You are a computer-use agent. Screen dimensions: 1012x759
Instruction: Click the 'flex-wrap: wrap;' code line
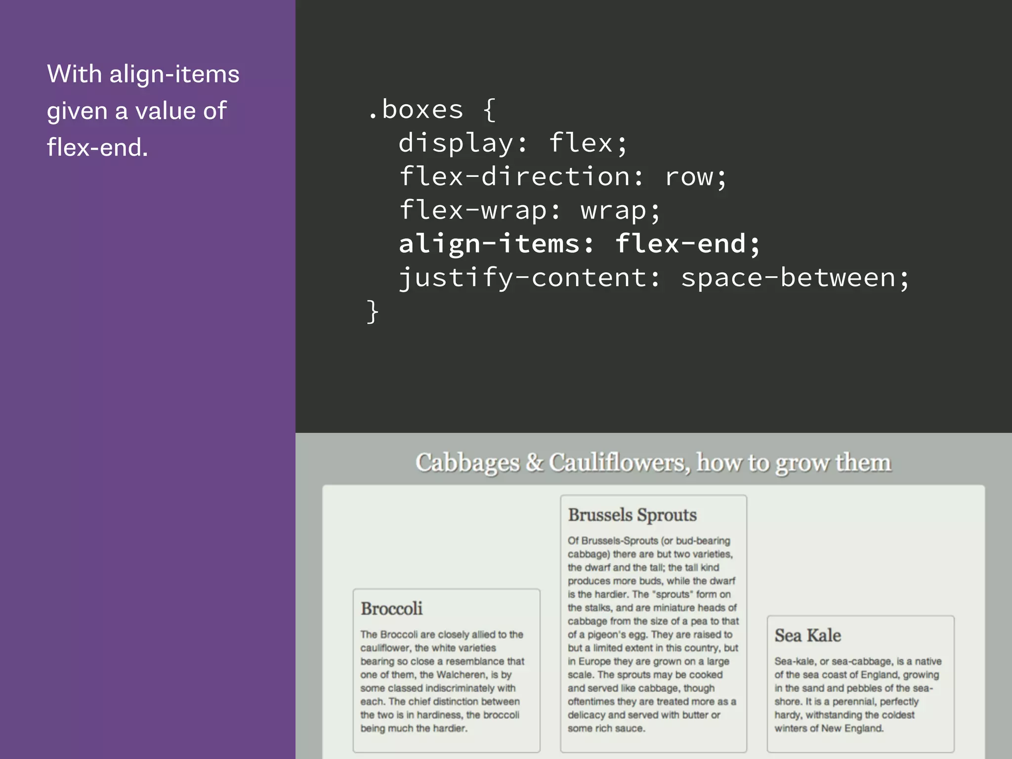(529, 210)
